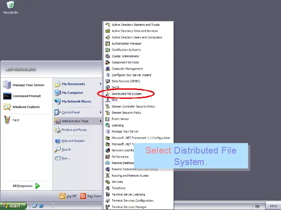Viewport: 281px width, 210px height.
Task: Click the Component Services icon
Action: coord(108,62)
